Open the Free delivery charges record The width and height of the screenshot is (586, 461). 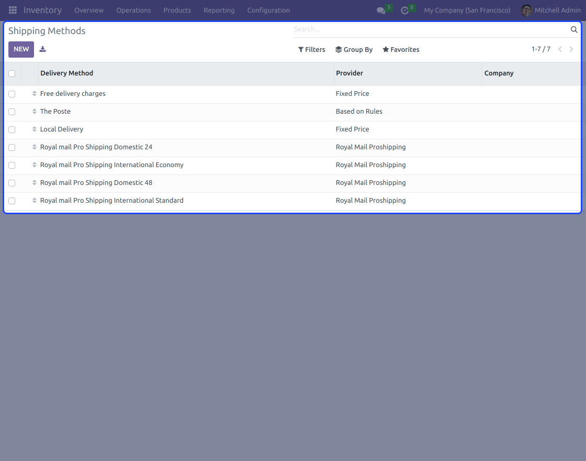(x=73, y=94)
